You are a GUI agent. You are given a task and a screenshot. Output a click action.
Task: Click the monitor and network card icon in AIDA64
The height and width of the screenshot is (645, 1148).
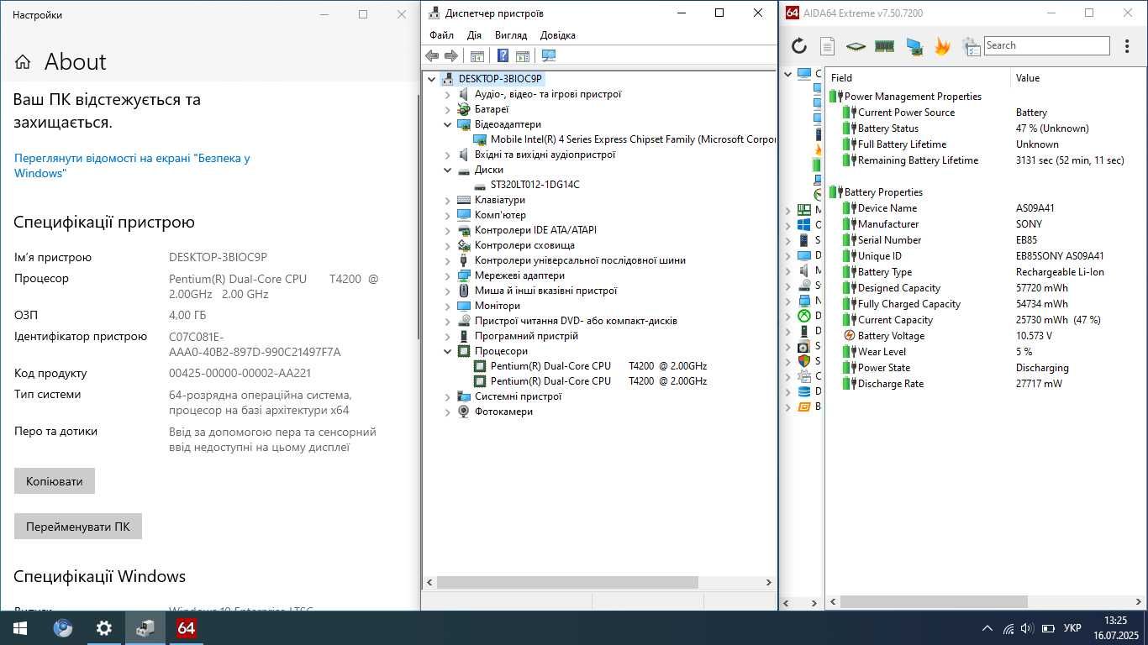[914, 46]
